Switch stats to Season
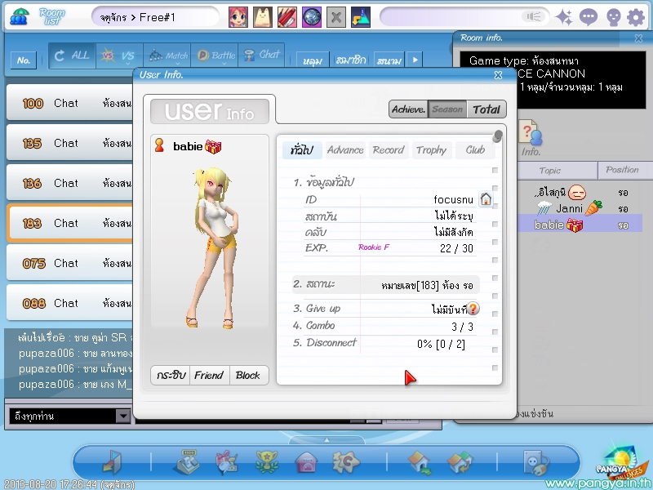The width and height of the screenshot is (653, 490). click(x=447, y=109)
